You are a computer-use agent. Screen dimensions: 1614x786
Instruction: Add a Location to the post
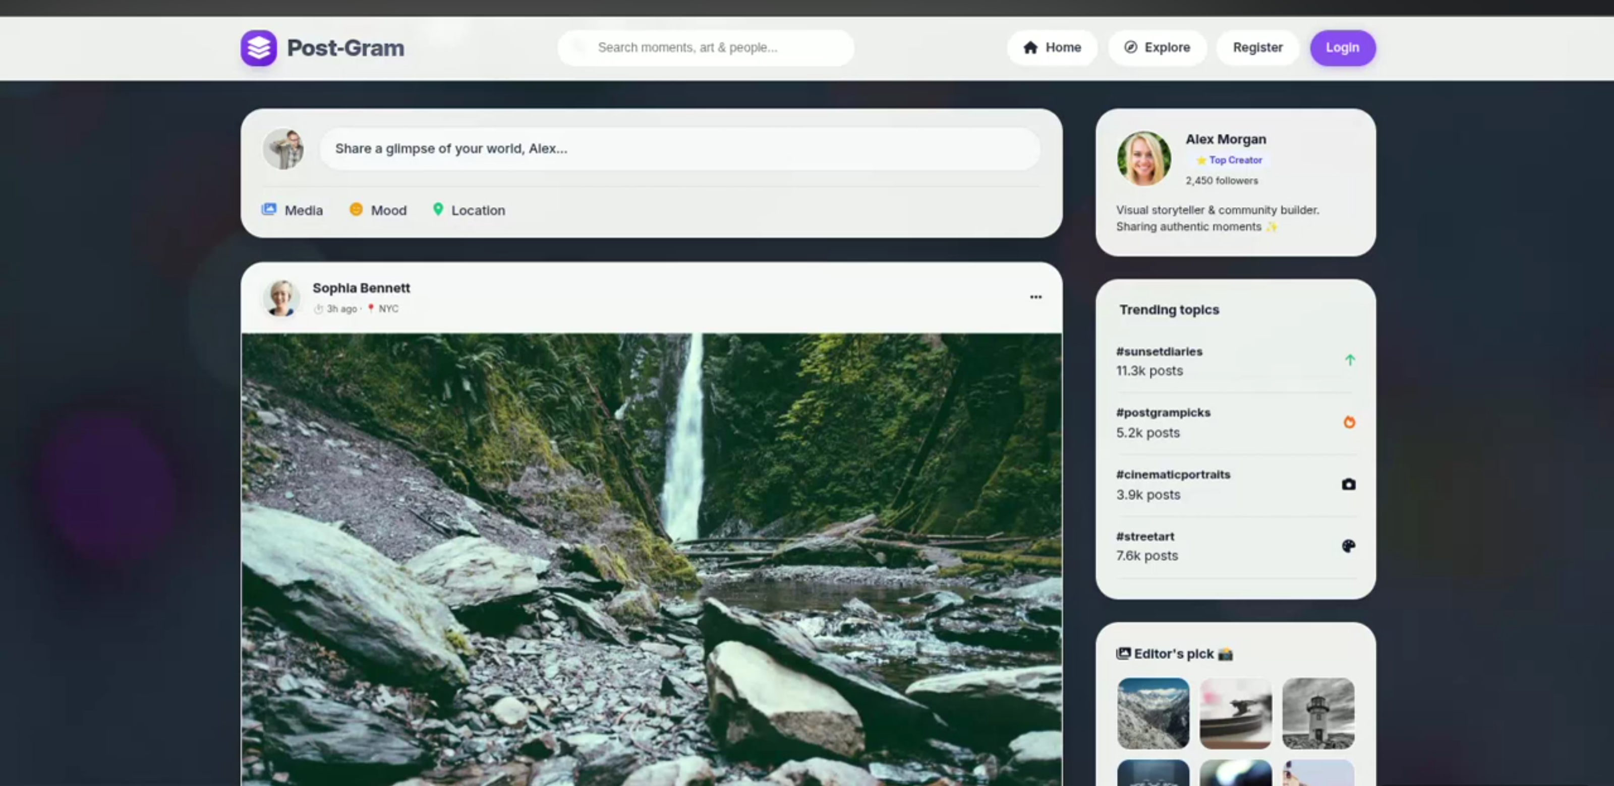pyautogui.click(x=469, y=210)
